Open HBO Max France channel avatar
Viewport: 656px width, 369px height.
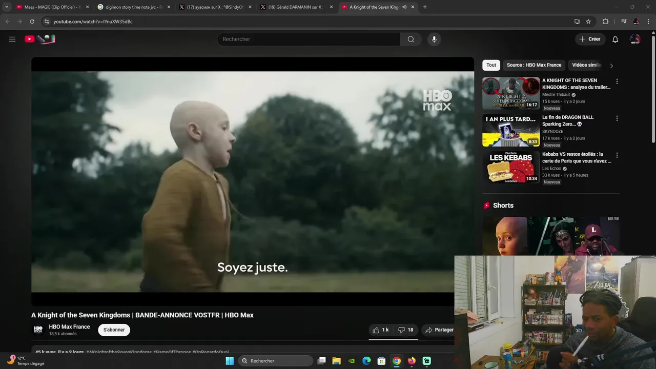point(38,330)
